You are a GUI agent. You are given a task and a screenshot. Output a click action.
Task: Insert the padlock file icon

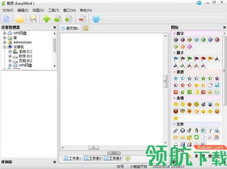point(197,130)
